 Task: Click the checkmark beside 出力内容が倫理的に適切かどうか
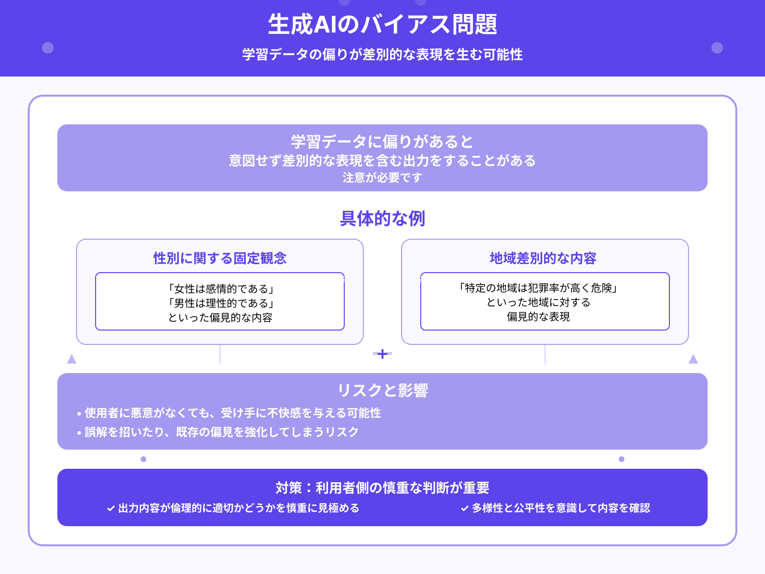(110, 508)
